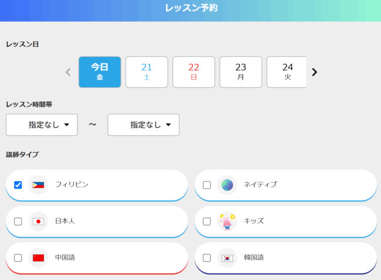Select the Saturday 21 date tab
Viewport: 381px width, 280px height.
[147, 72]
